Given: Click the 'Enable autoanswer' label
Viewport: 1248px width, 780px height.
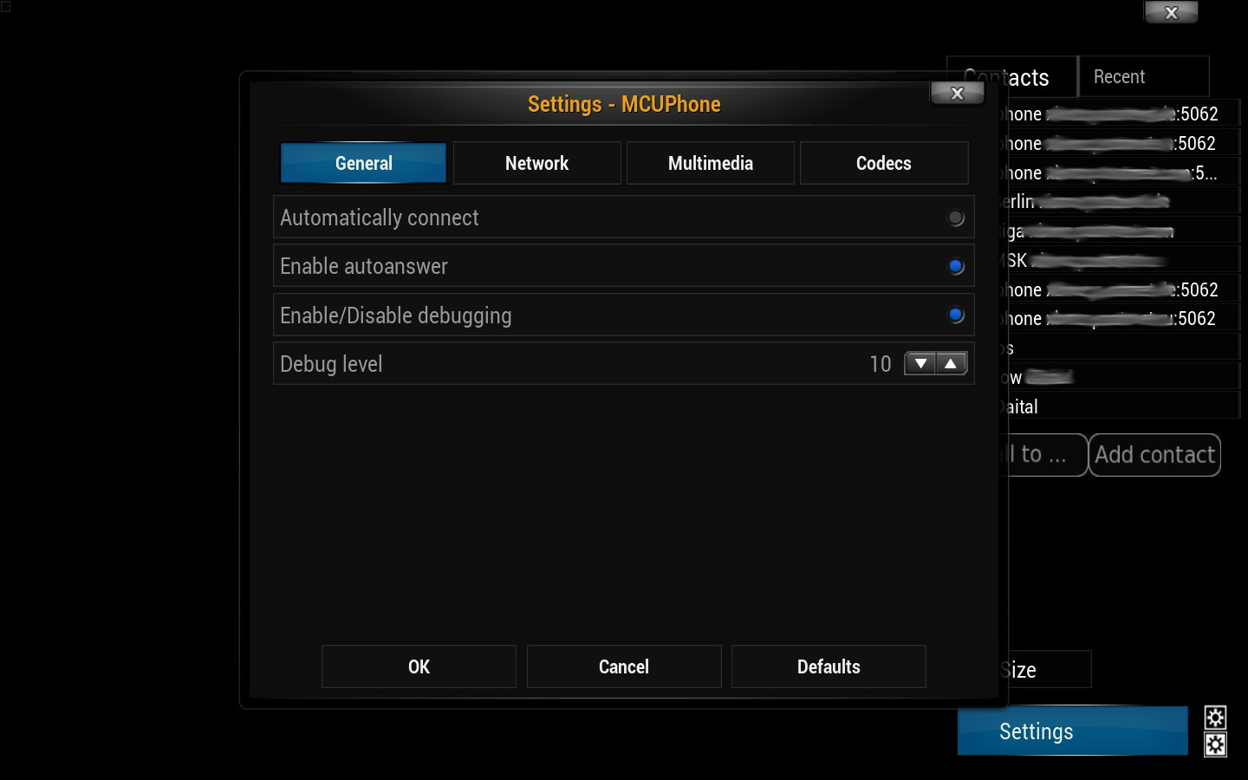Looking at the screenshot, I should click(364, 266).
